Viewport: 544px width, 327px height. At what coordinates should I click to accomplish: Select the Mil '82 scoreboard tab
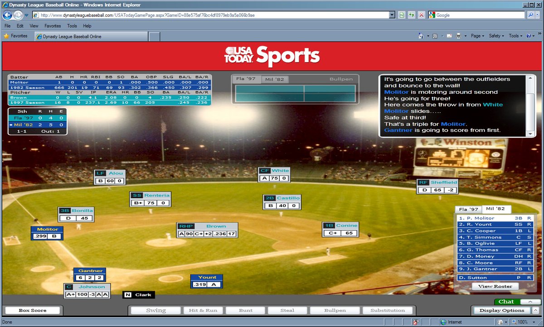pyautogui.click(x=274, y=79)
